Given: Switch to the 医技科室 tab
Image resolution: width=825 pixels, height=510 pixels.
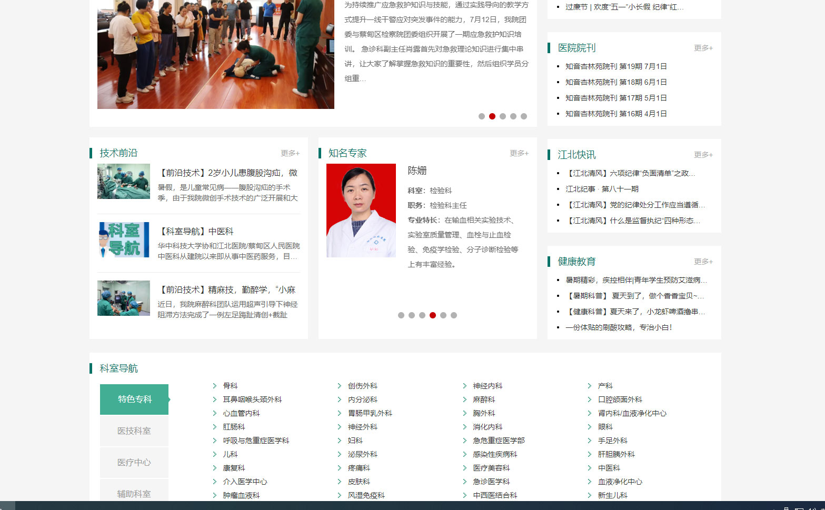Looking at the screenshot, I should (134, 431).
